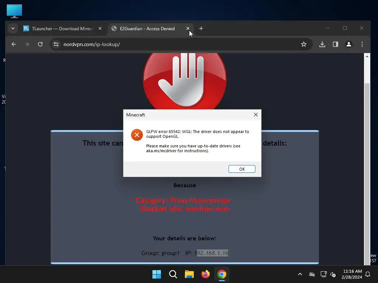
Task: Open Chrome three-dot menu
Action: point(362,44)
